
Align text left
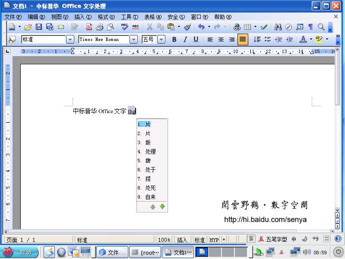(x=210, y=39)
